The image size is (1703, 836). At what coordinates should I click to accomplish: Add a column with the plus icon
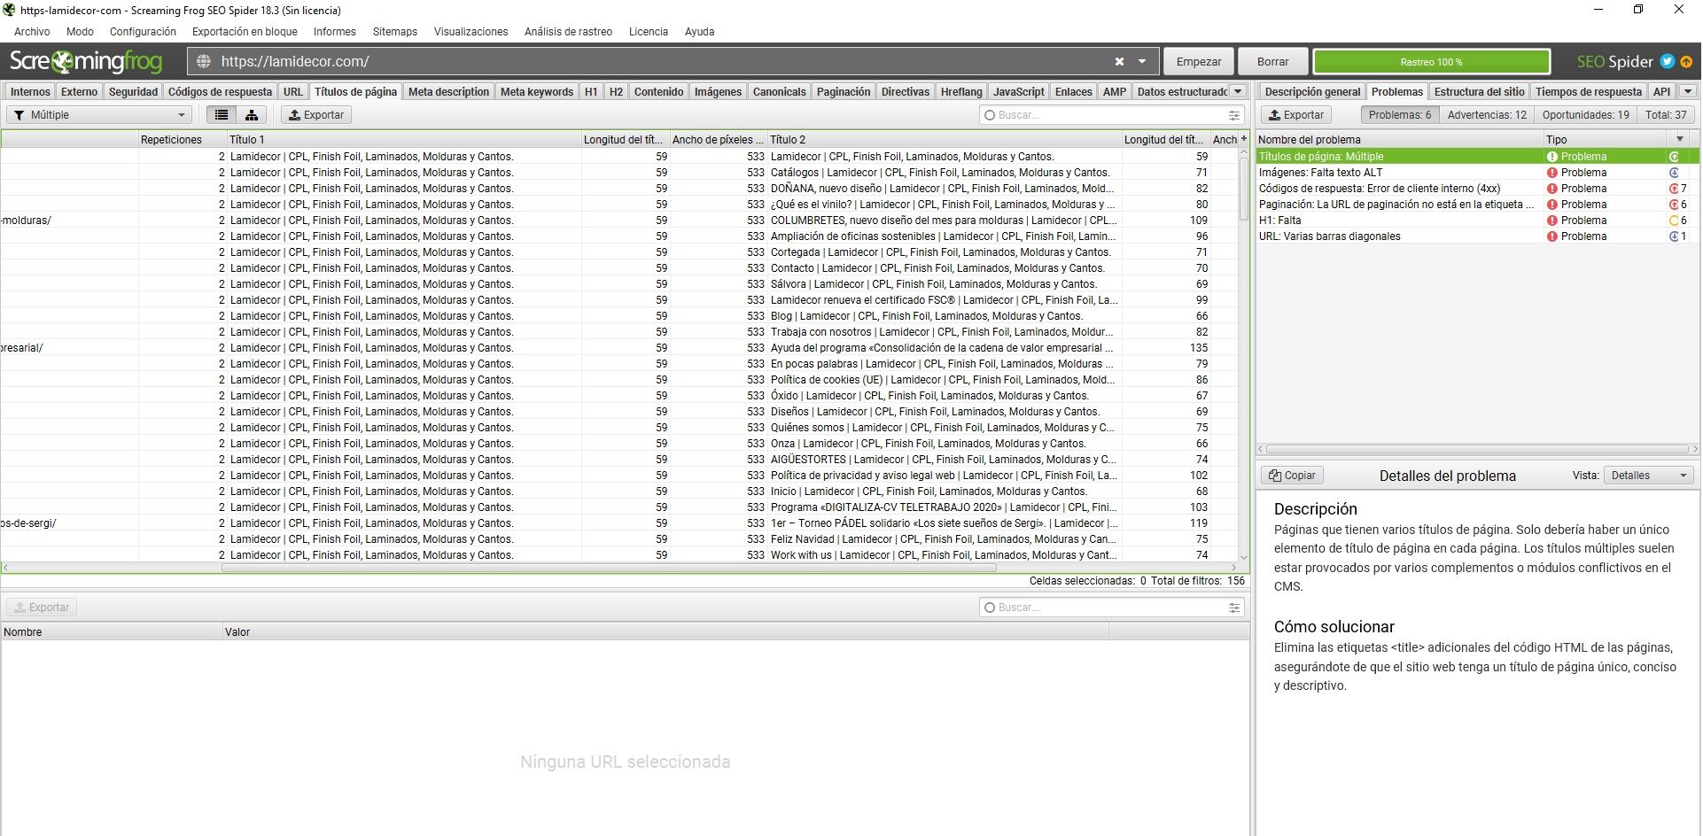tap(1243, 139)
